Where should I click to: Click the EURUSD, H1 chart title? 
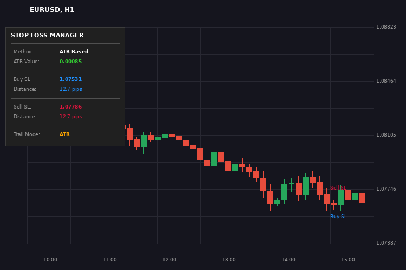click(52, 10)
